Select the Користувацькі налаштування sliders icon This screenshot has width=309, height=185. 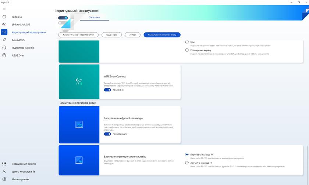4,32
